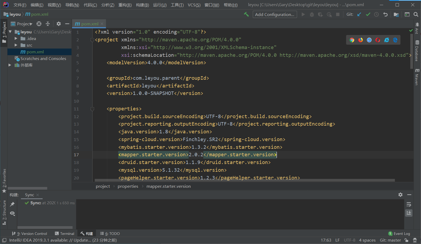
Task: Open the 工具(T) menu
Action: 177,5
